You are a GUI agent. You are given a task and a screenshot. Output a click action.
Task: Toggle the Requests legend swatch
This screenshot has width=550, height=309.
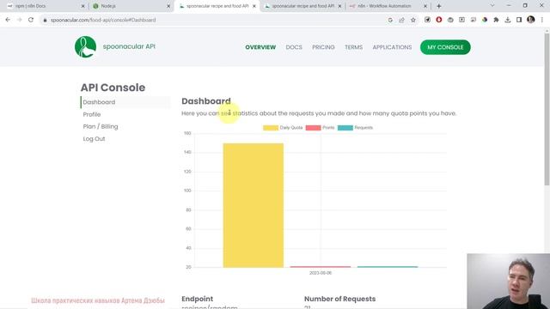click(345, 128)
